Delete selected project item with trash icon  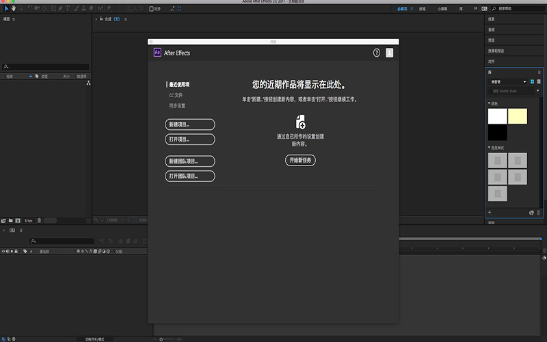(x=39, y=220)
